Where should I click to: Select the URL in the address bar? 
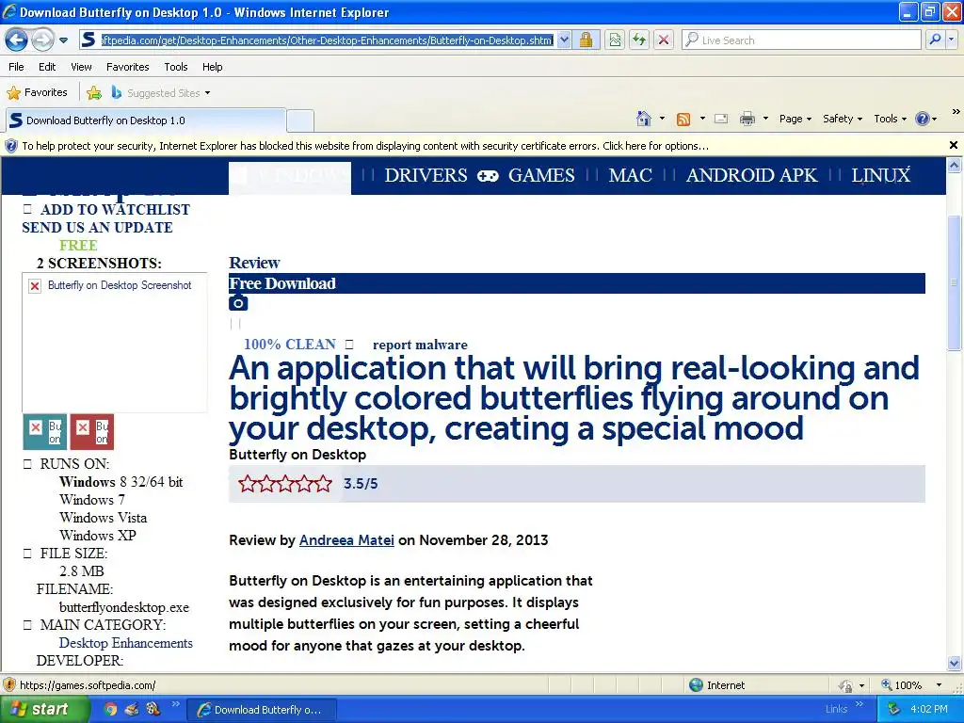tap(327, 40)
